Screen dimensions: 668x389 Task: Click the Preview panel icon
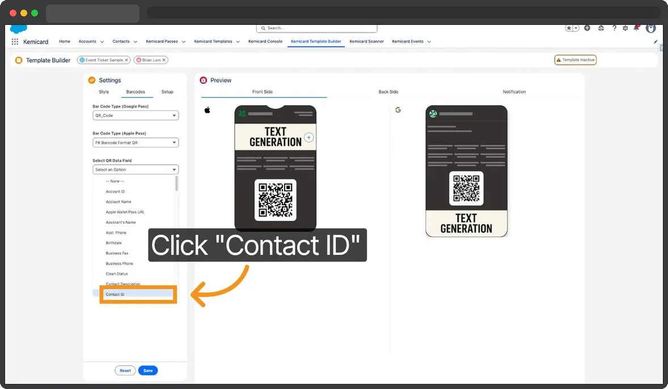pos(203,80)
